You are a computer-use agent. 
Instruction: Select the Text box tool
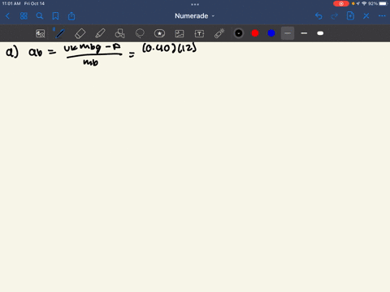199,33
